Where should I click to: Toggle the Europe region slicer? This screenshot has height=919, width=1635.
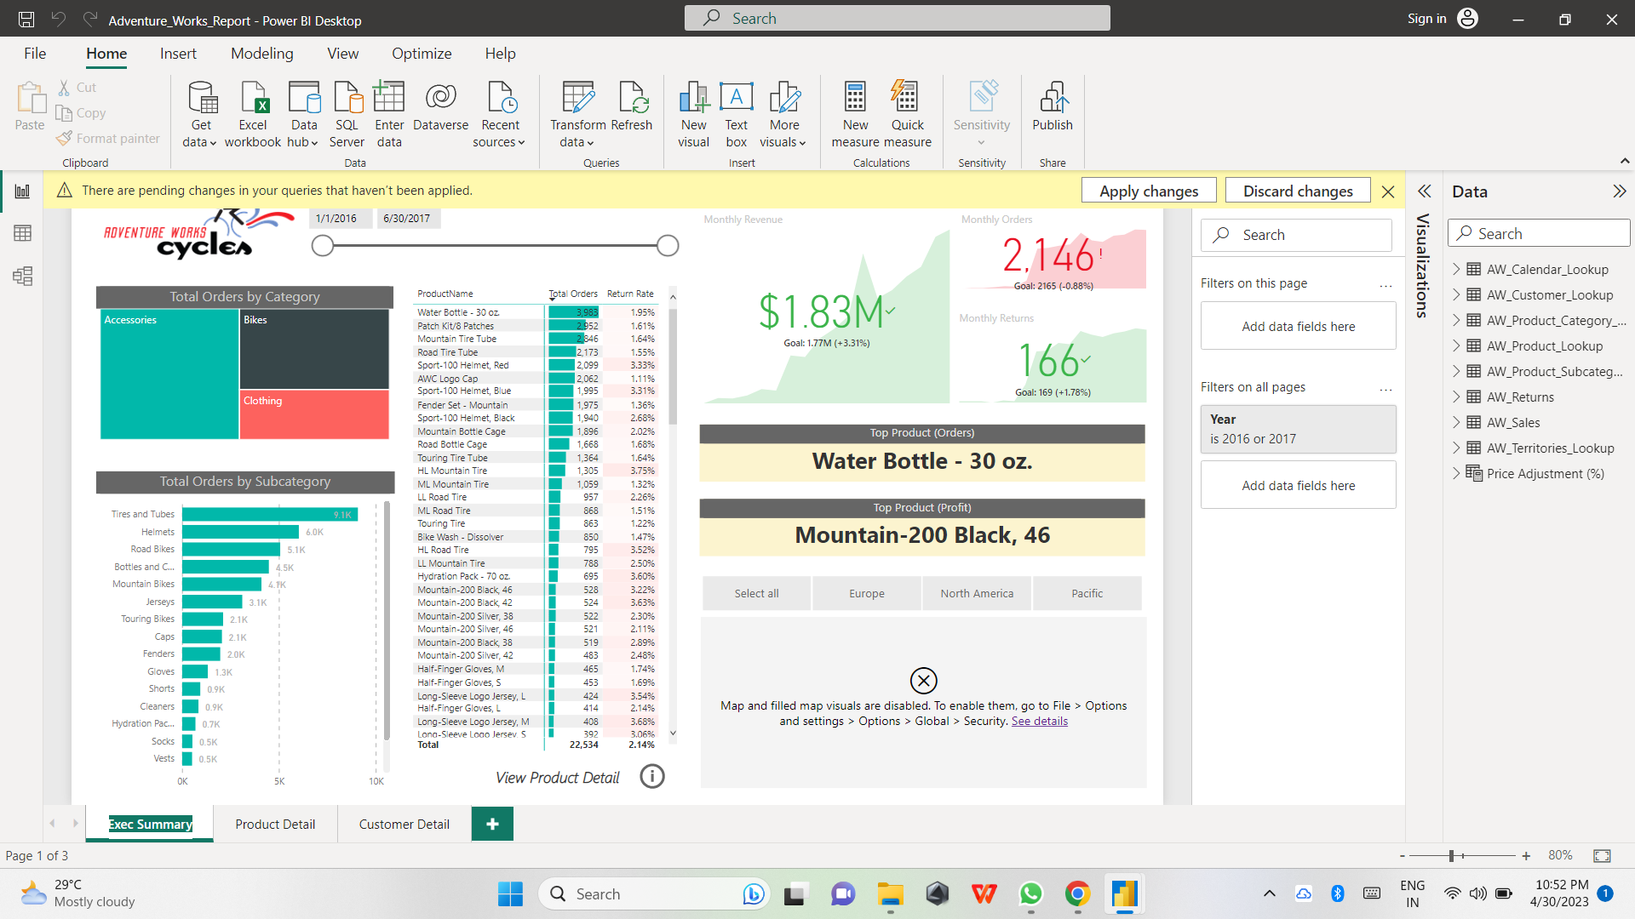[866, 593]
